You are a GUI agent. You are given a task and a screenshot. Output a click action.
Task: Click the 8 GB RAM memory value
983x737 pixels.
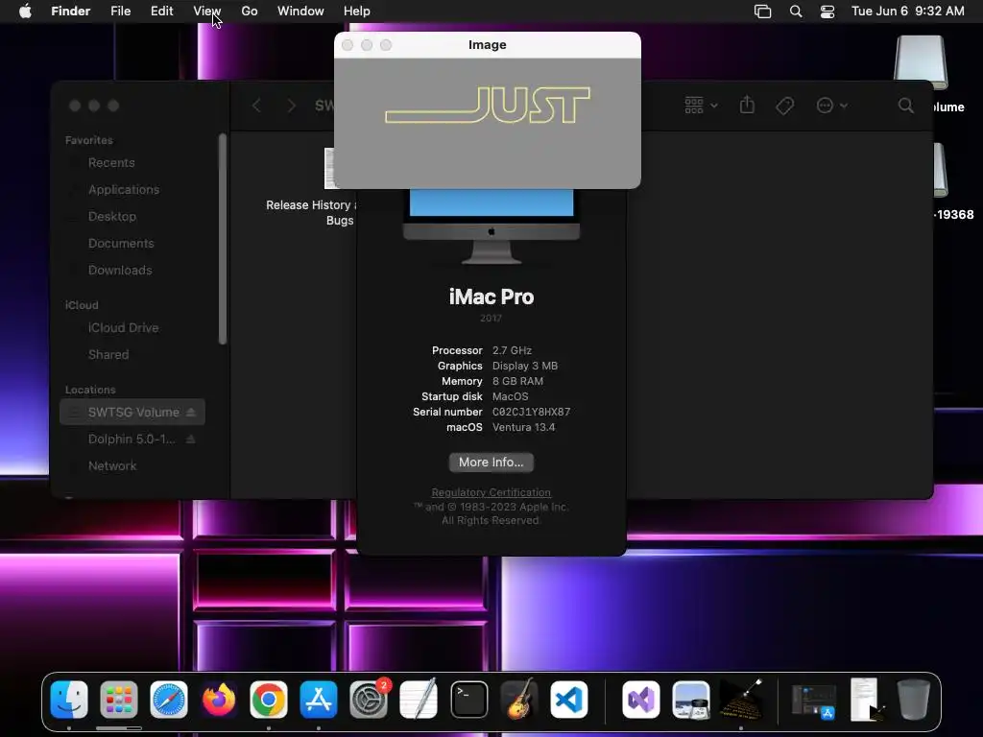click(517, 381)
